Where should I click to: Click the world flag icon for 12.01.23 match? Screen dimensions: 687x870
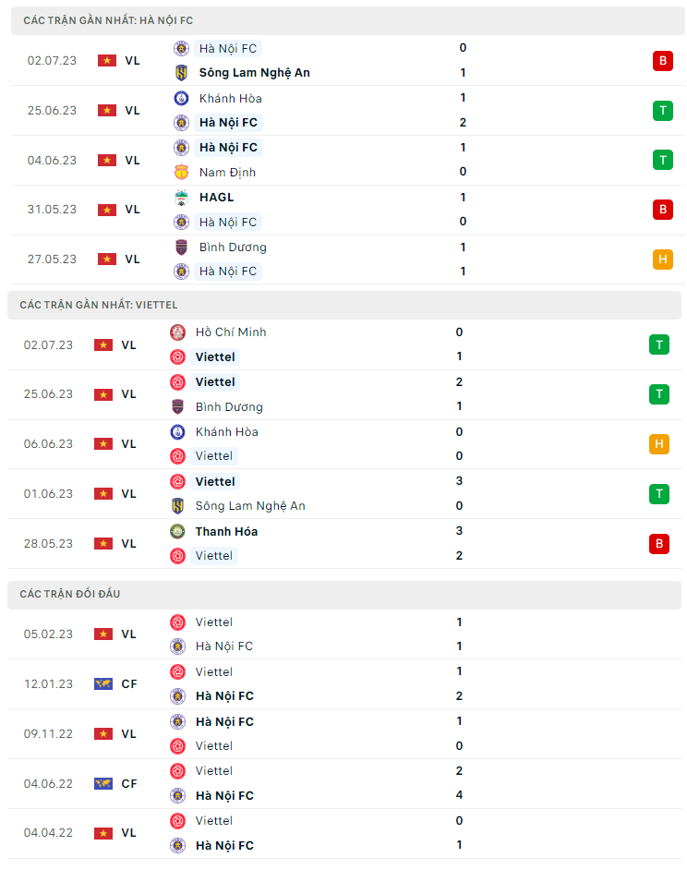click(102, 684)
